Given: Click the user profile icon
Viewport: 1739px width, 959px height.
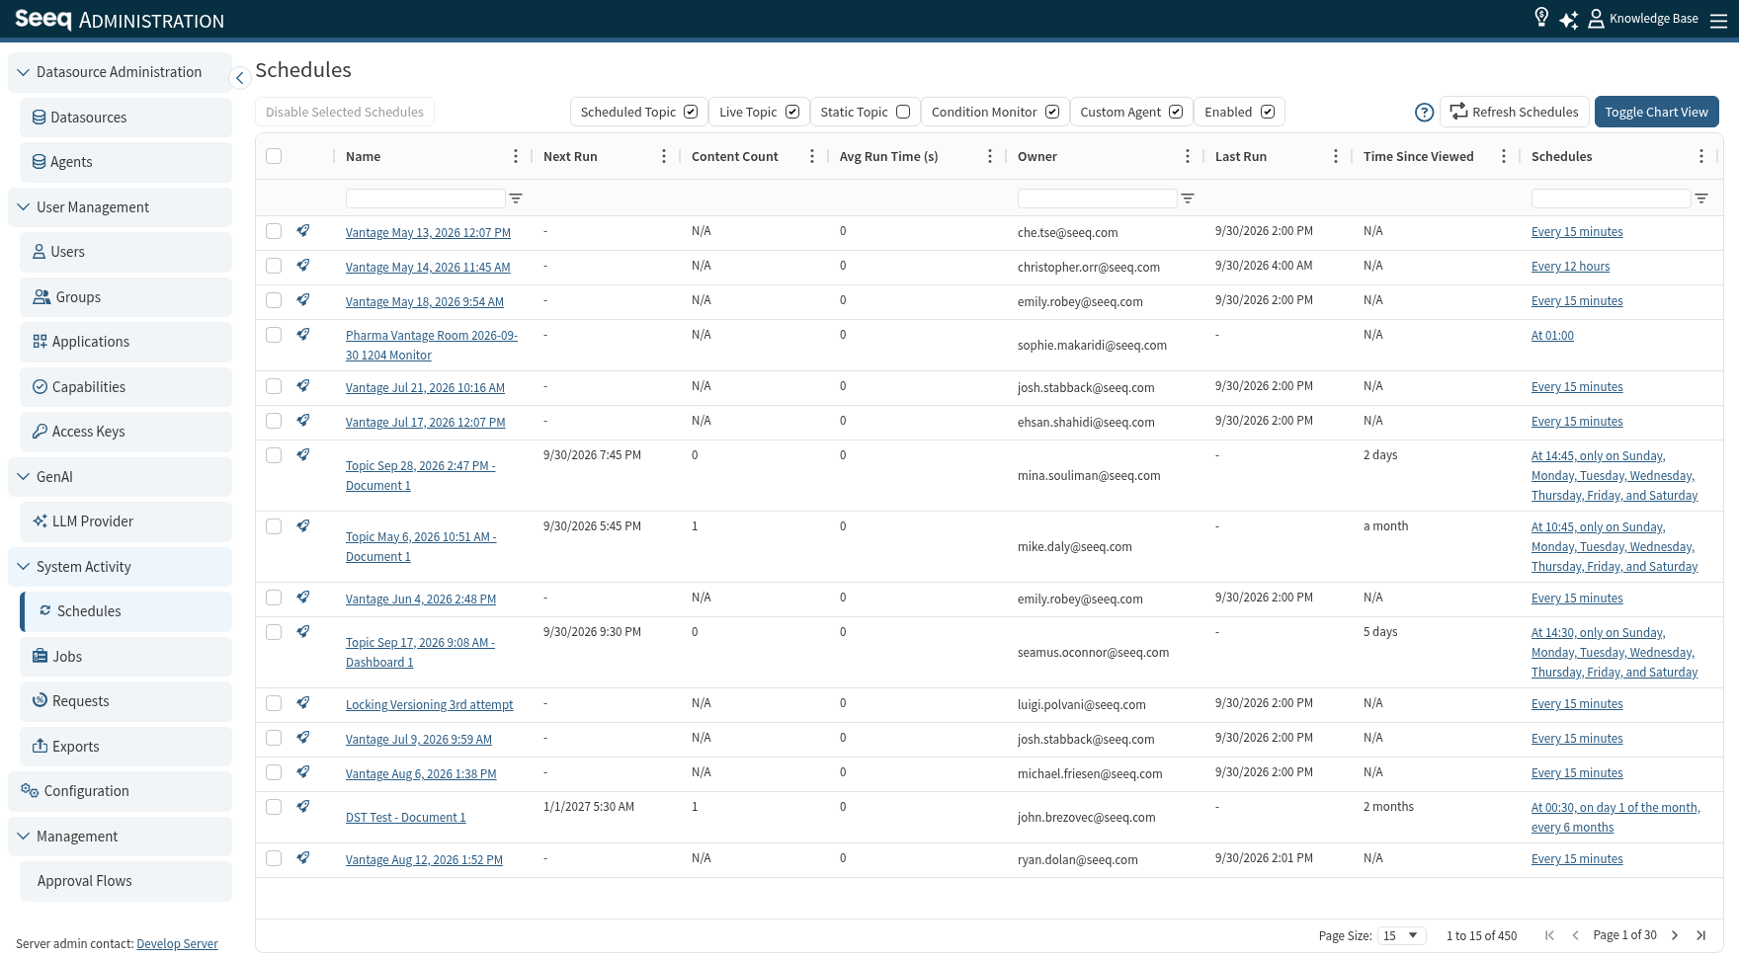Looking at the screenshot, I should 1596,20.
